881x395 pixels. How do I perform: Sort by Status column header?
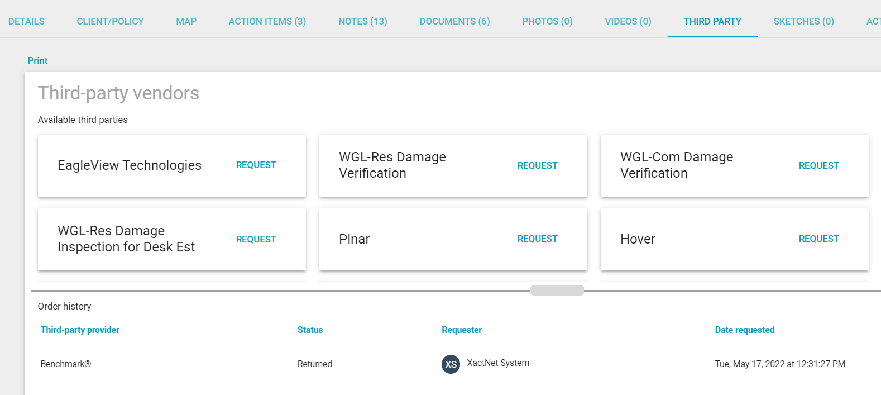point(310,330)
